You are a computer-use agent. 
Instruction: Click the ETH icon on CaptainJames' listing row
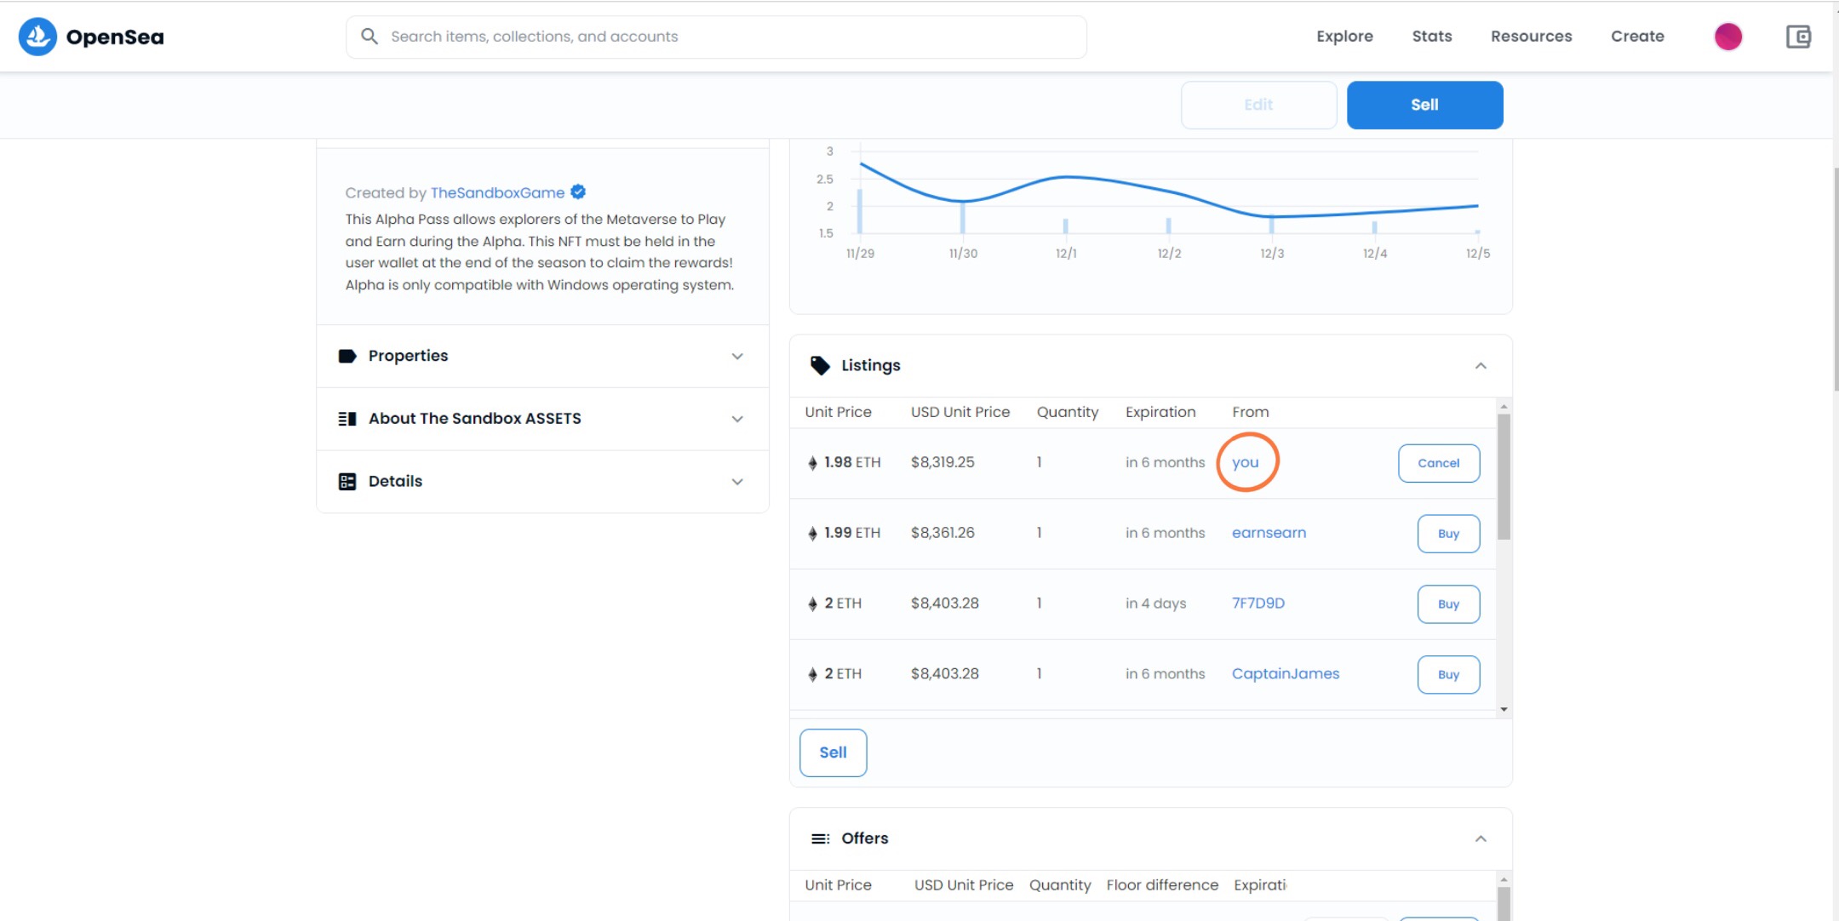[812, 675]
